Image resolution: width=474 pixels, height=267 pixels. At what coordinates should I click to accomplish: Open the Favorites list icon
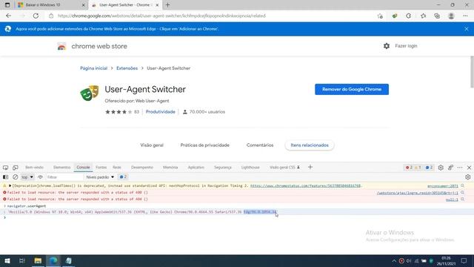pyautogui.click(x=423, y=16)
